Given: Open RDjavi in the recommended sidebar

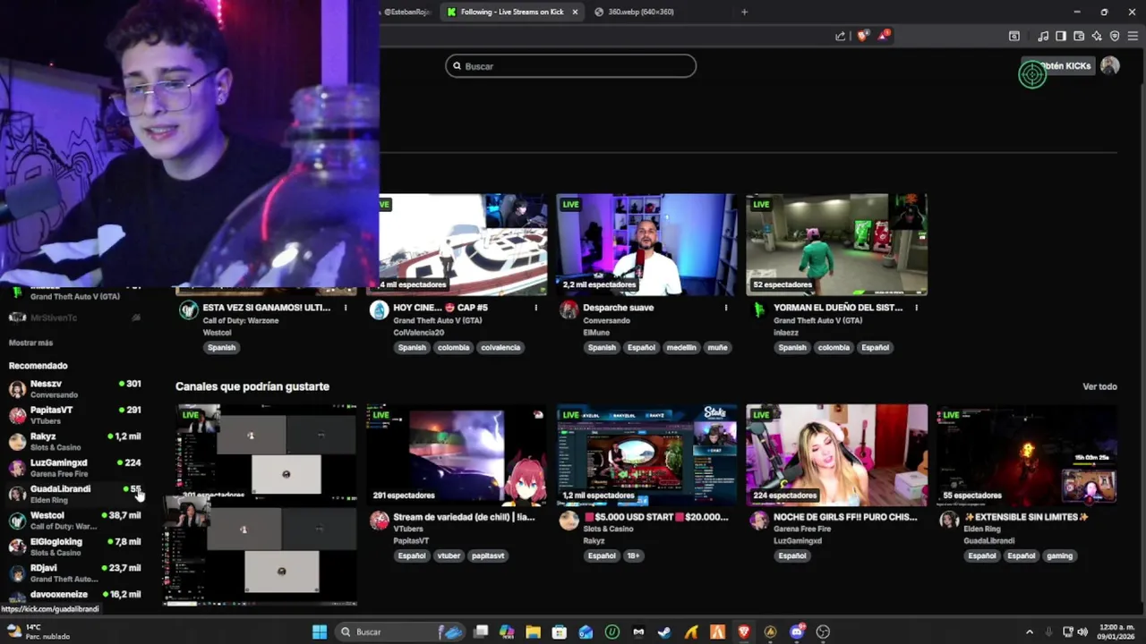Looking at the screenshot, I should [75, 572].
